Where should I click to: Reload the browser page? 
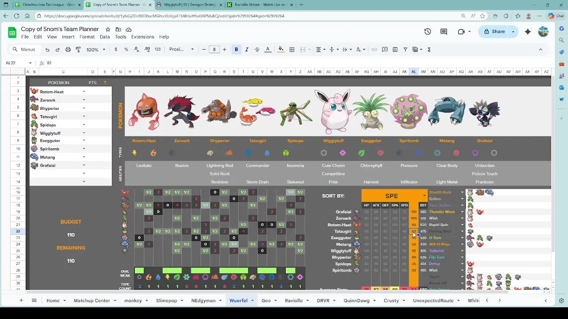(16, 16)
